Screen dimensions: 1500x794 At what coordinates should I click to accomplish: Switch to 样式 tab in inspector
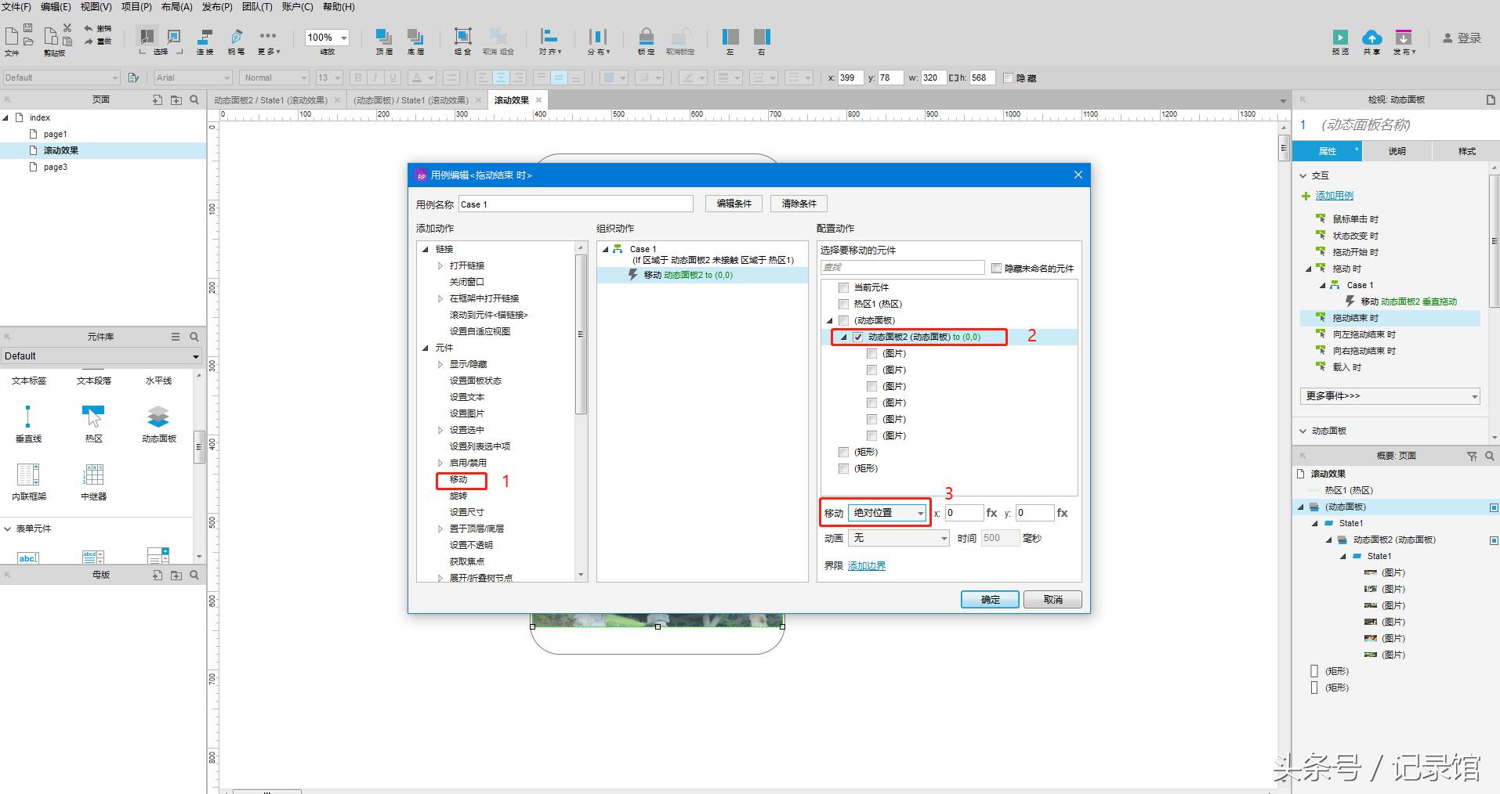pos(1466,151)
